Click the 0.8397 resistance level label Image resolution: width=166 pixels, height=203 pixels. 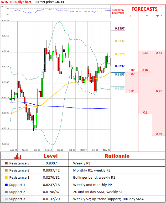coord(120,28)
